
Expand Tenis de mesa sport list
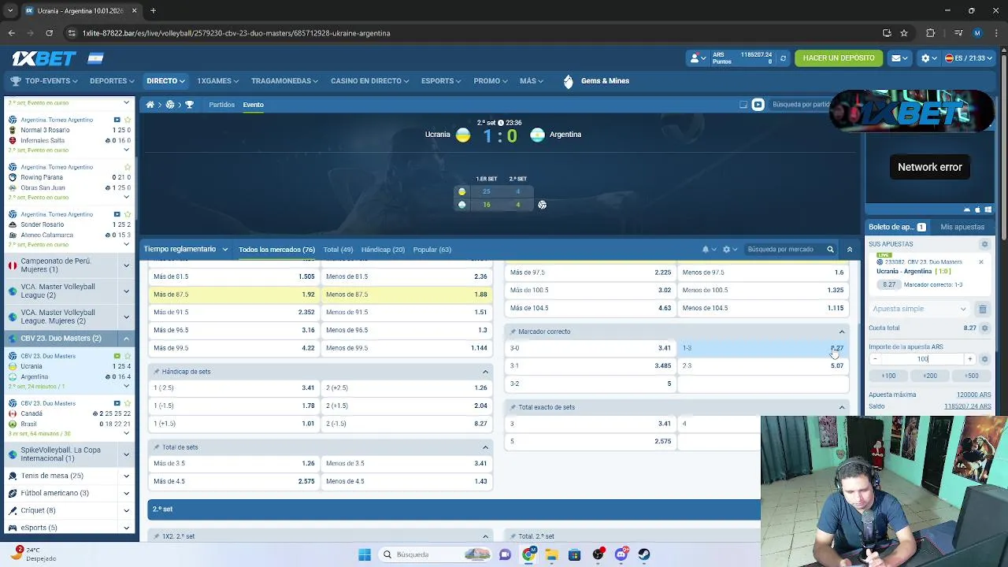126,476
